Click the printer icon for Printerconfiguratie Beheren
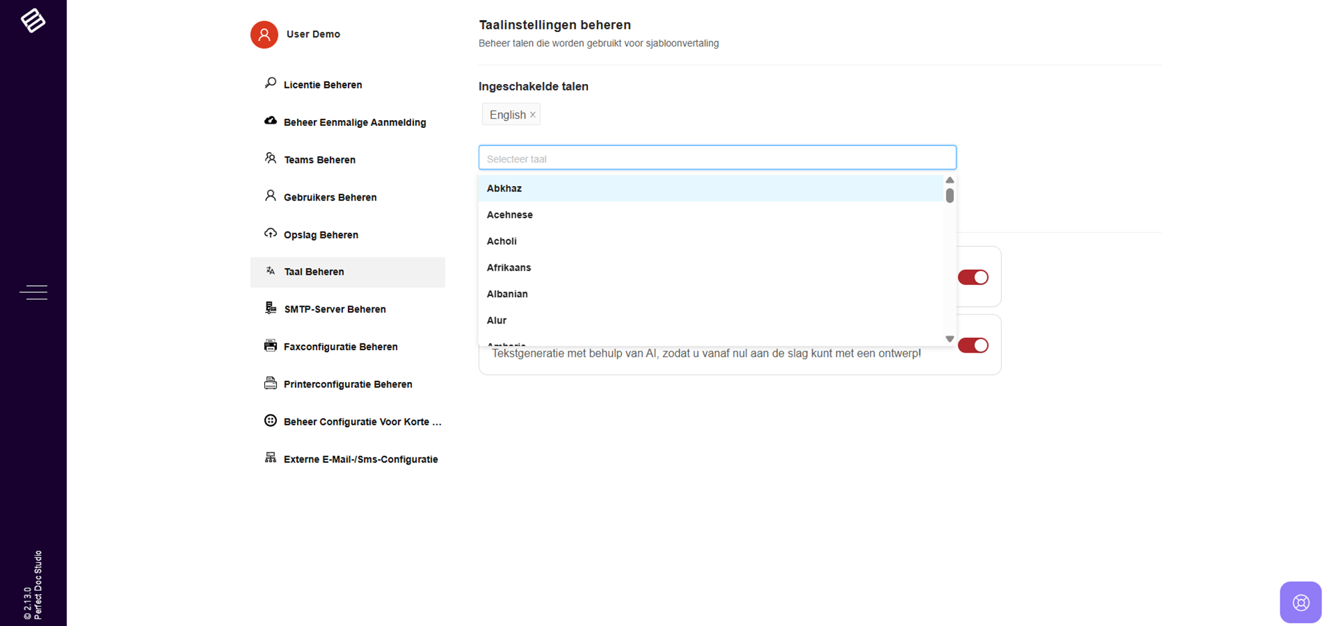This screenshot has width=1335, height=626. (270, 383)
